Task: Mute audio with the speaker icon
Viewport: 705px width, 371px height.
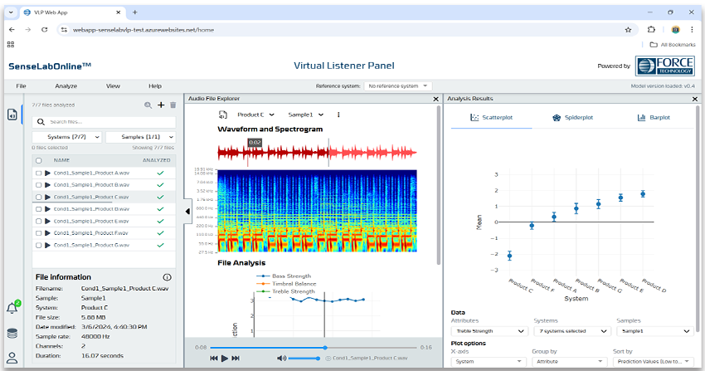Action: click(281, 359)
